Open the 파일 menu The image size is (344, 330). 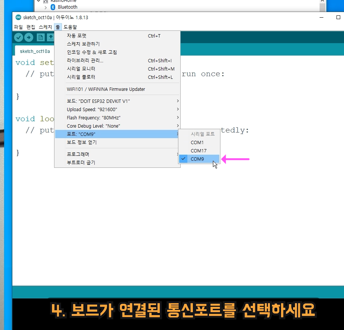(18, 27)
